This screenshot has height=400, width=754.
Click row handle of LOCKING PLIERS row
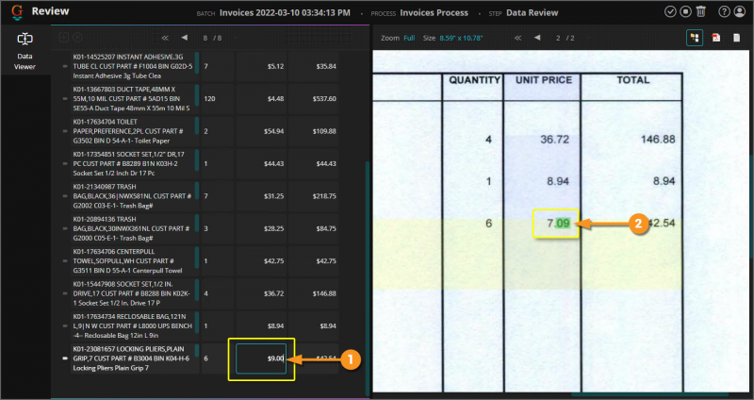65,358
